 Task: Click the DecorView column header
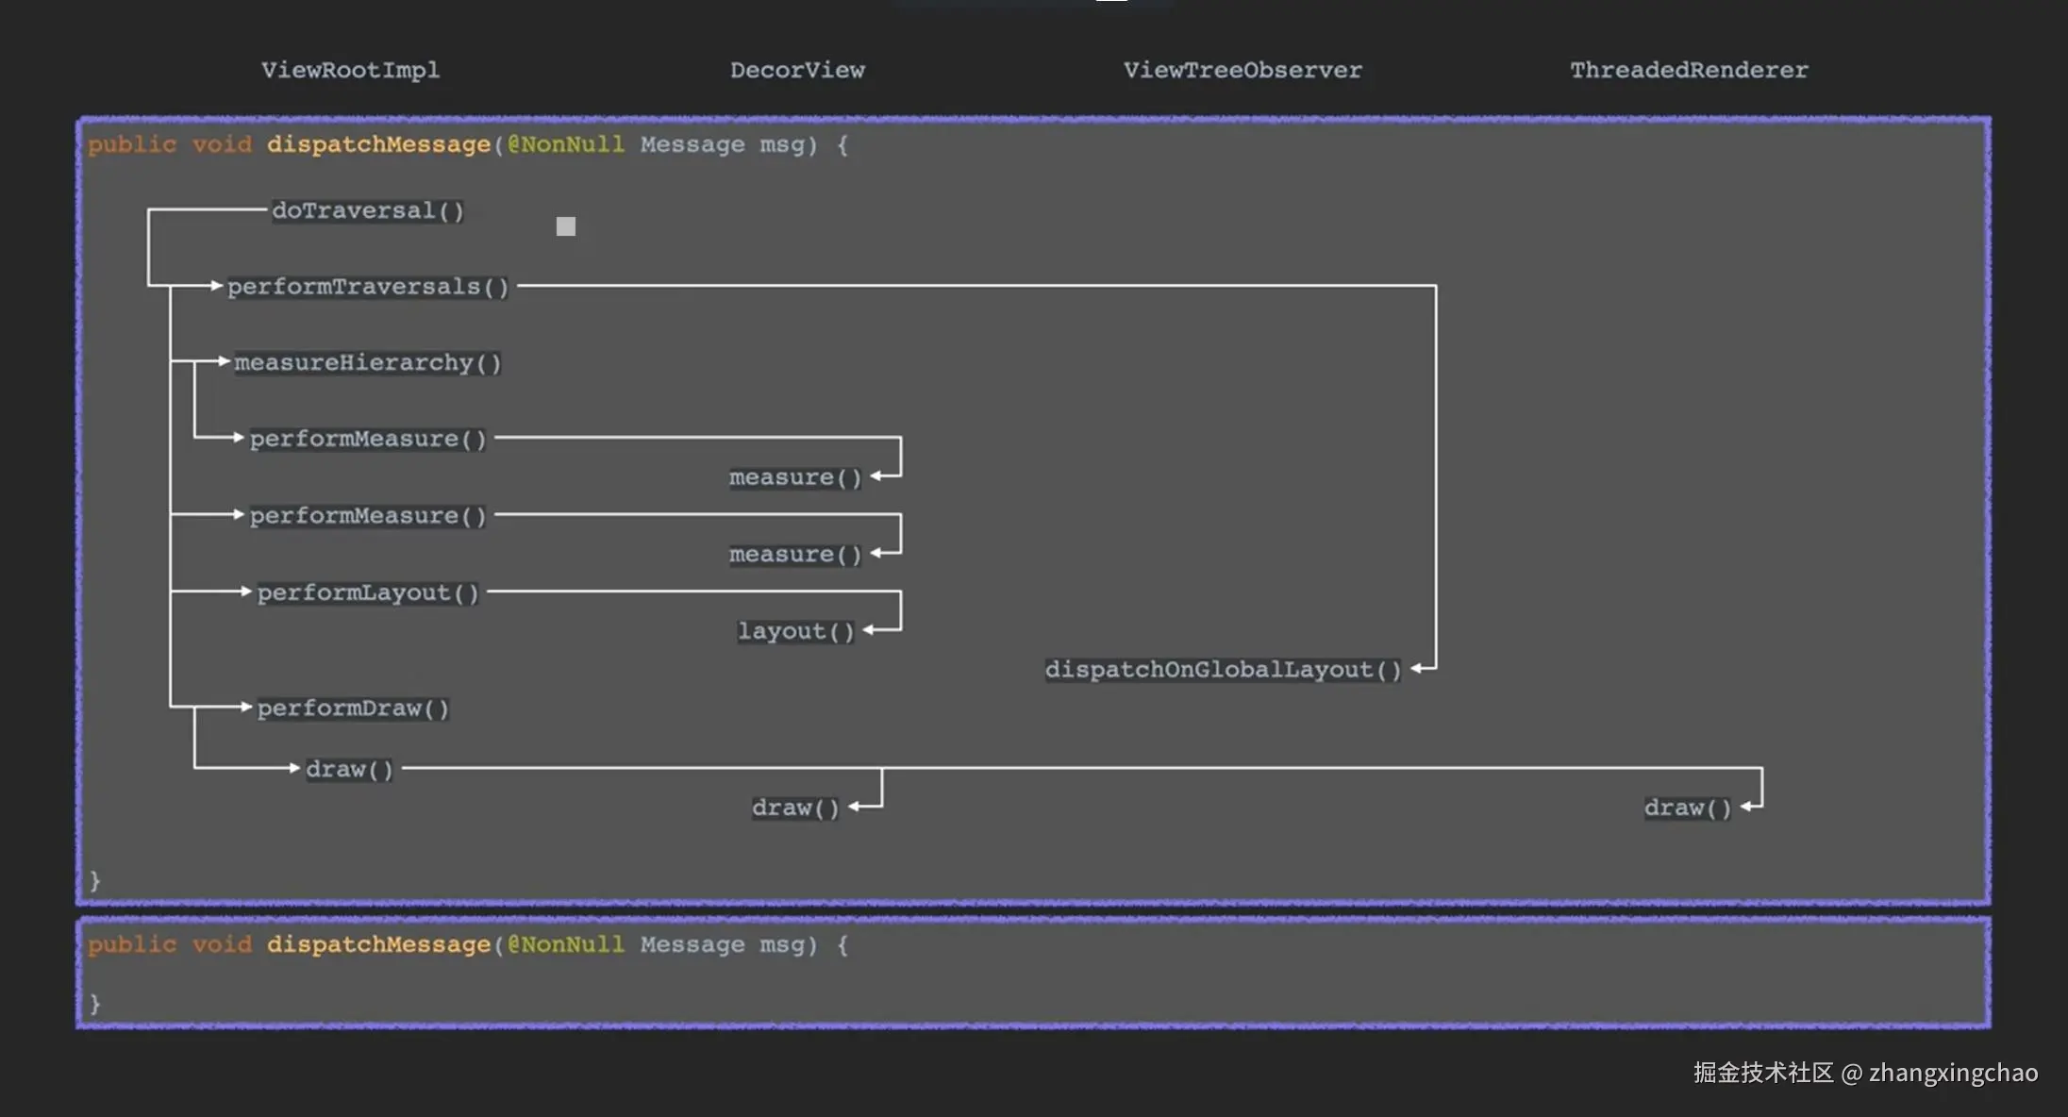pos(797,70)
